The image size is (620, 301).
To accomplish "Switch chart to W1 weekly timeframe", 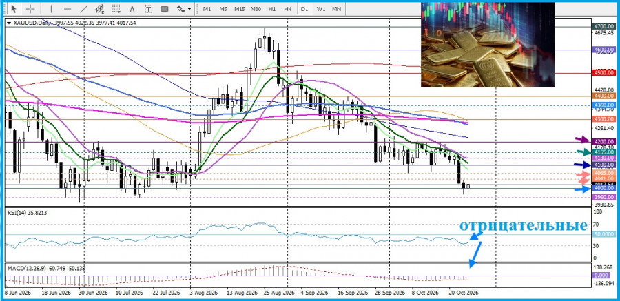I will point(320,9).
